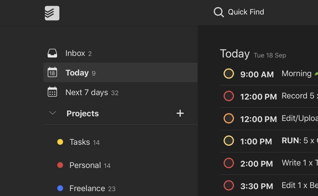
Task: Mark the 1:00 PM RUN task done
Action: coord(229,141)
